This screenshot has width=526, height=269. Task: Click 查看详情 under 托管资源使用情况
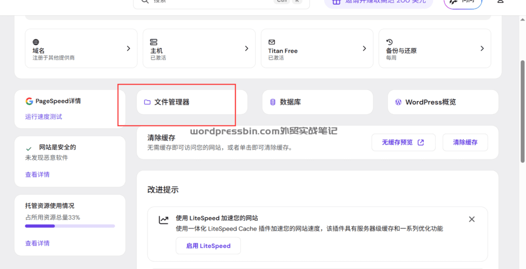[37, 243]
